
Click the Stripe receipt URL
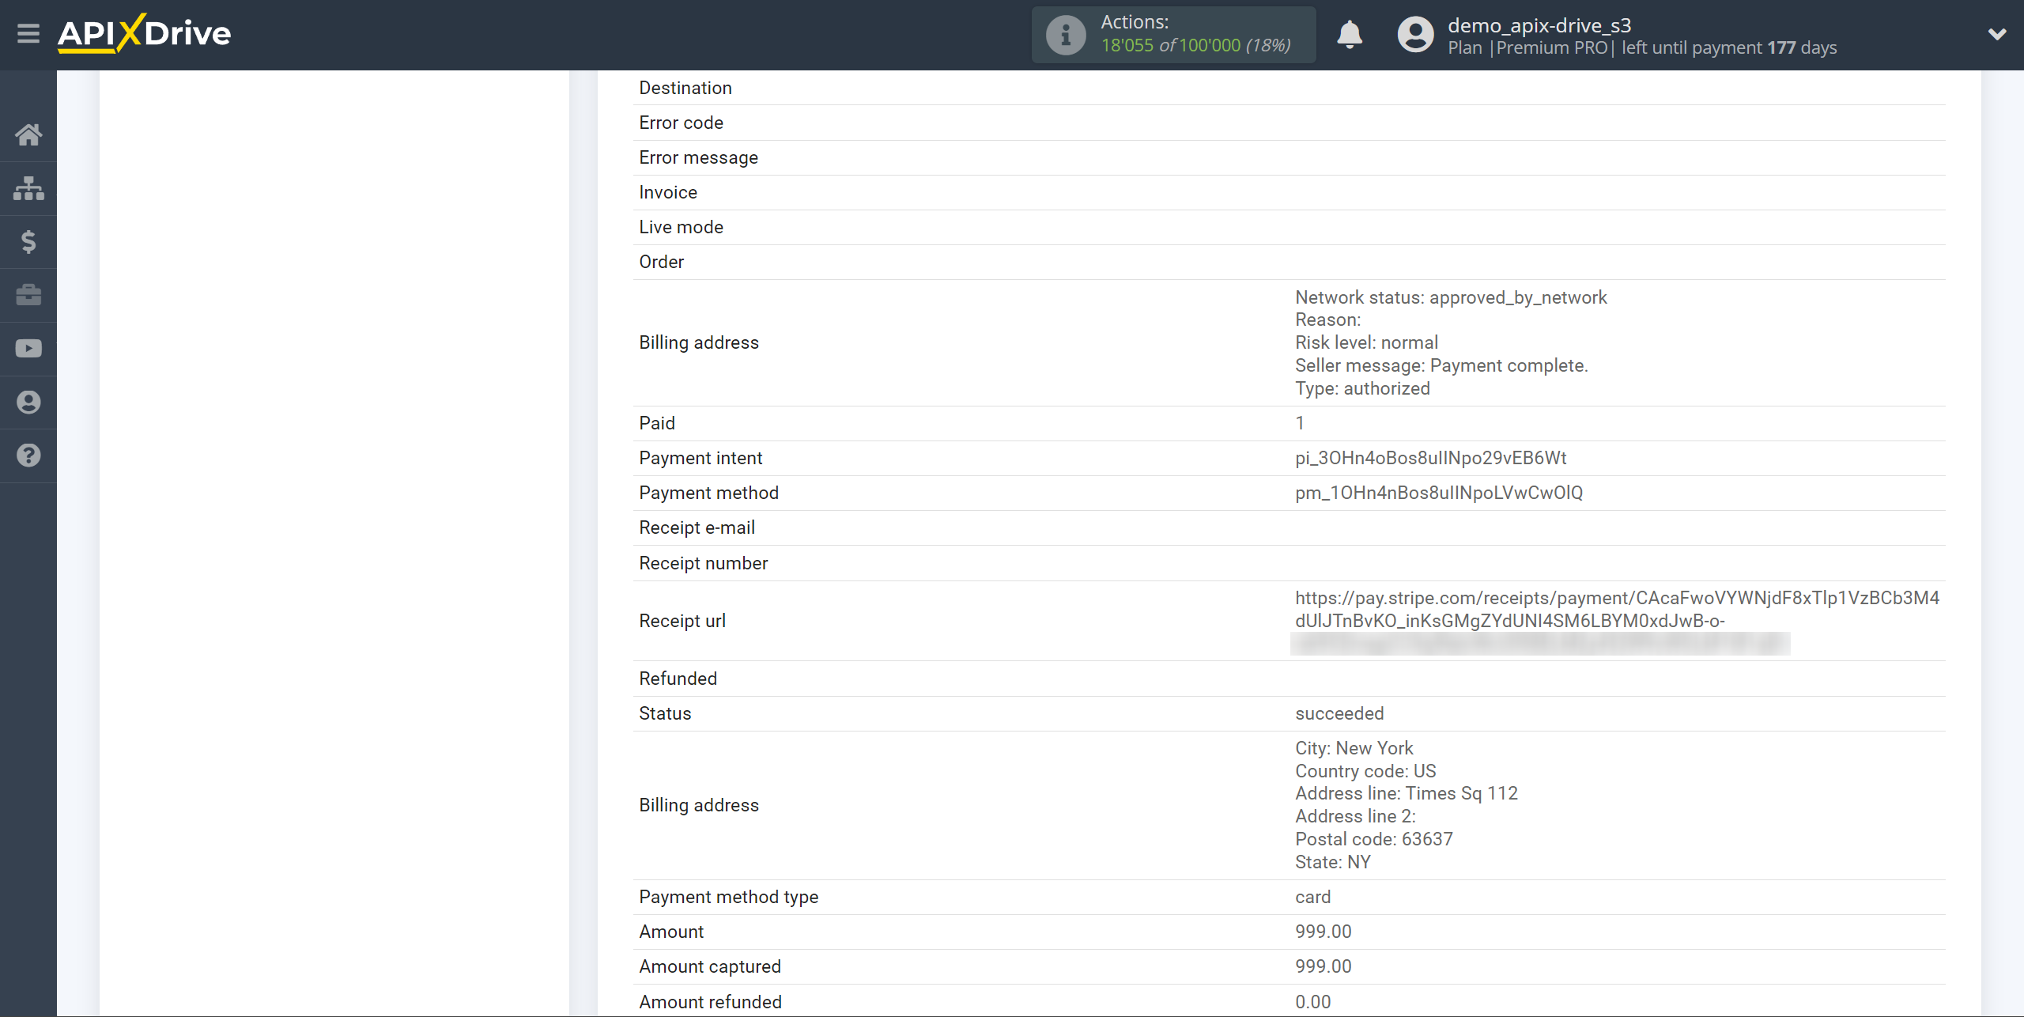pyautogui.click(x=1617, y=609)
